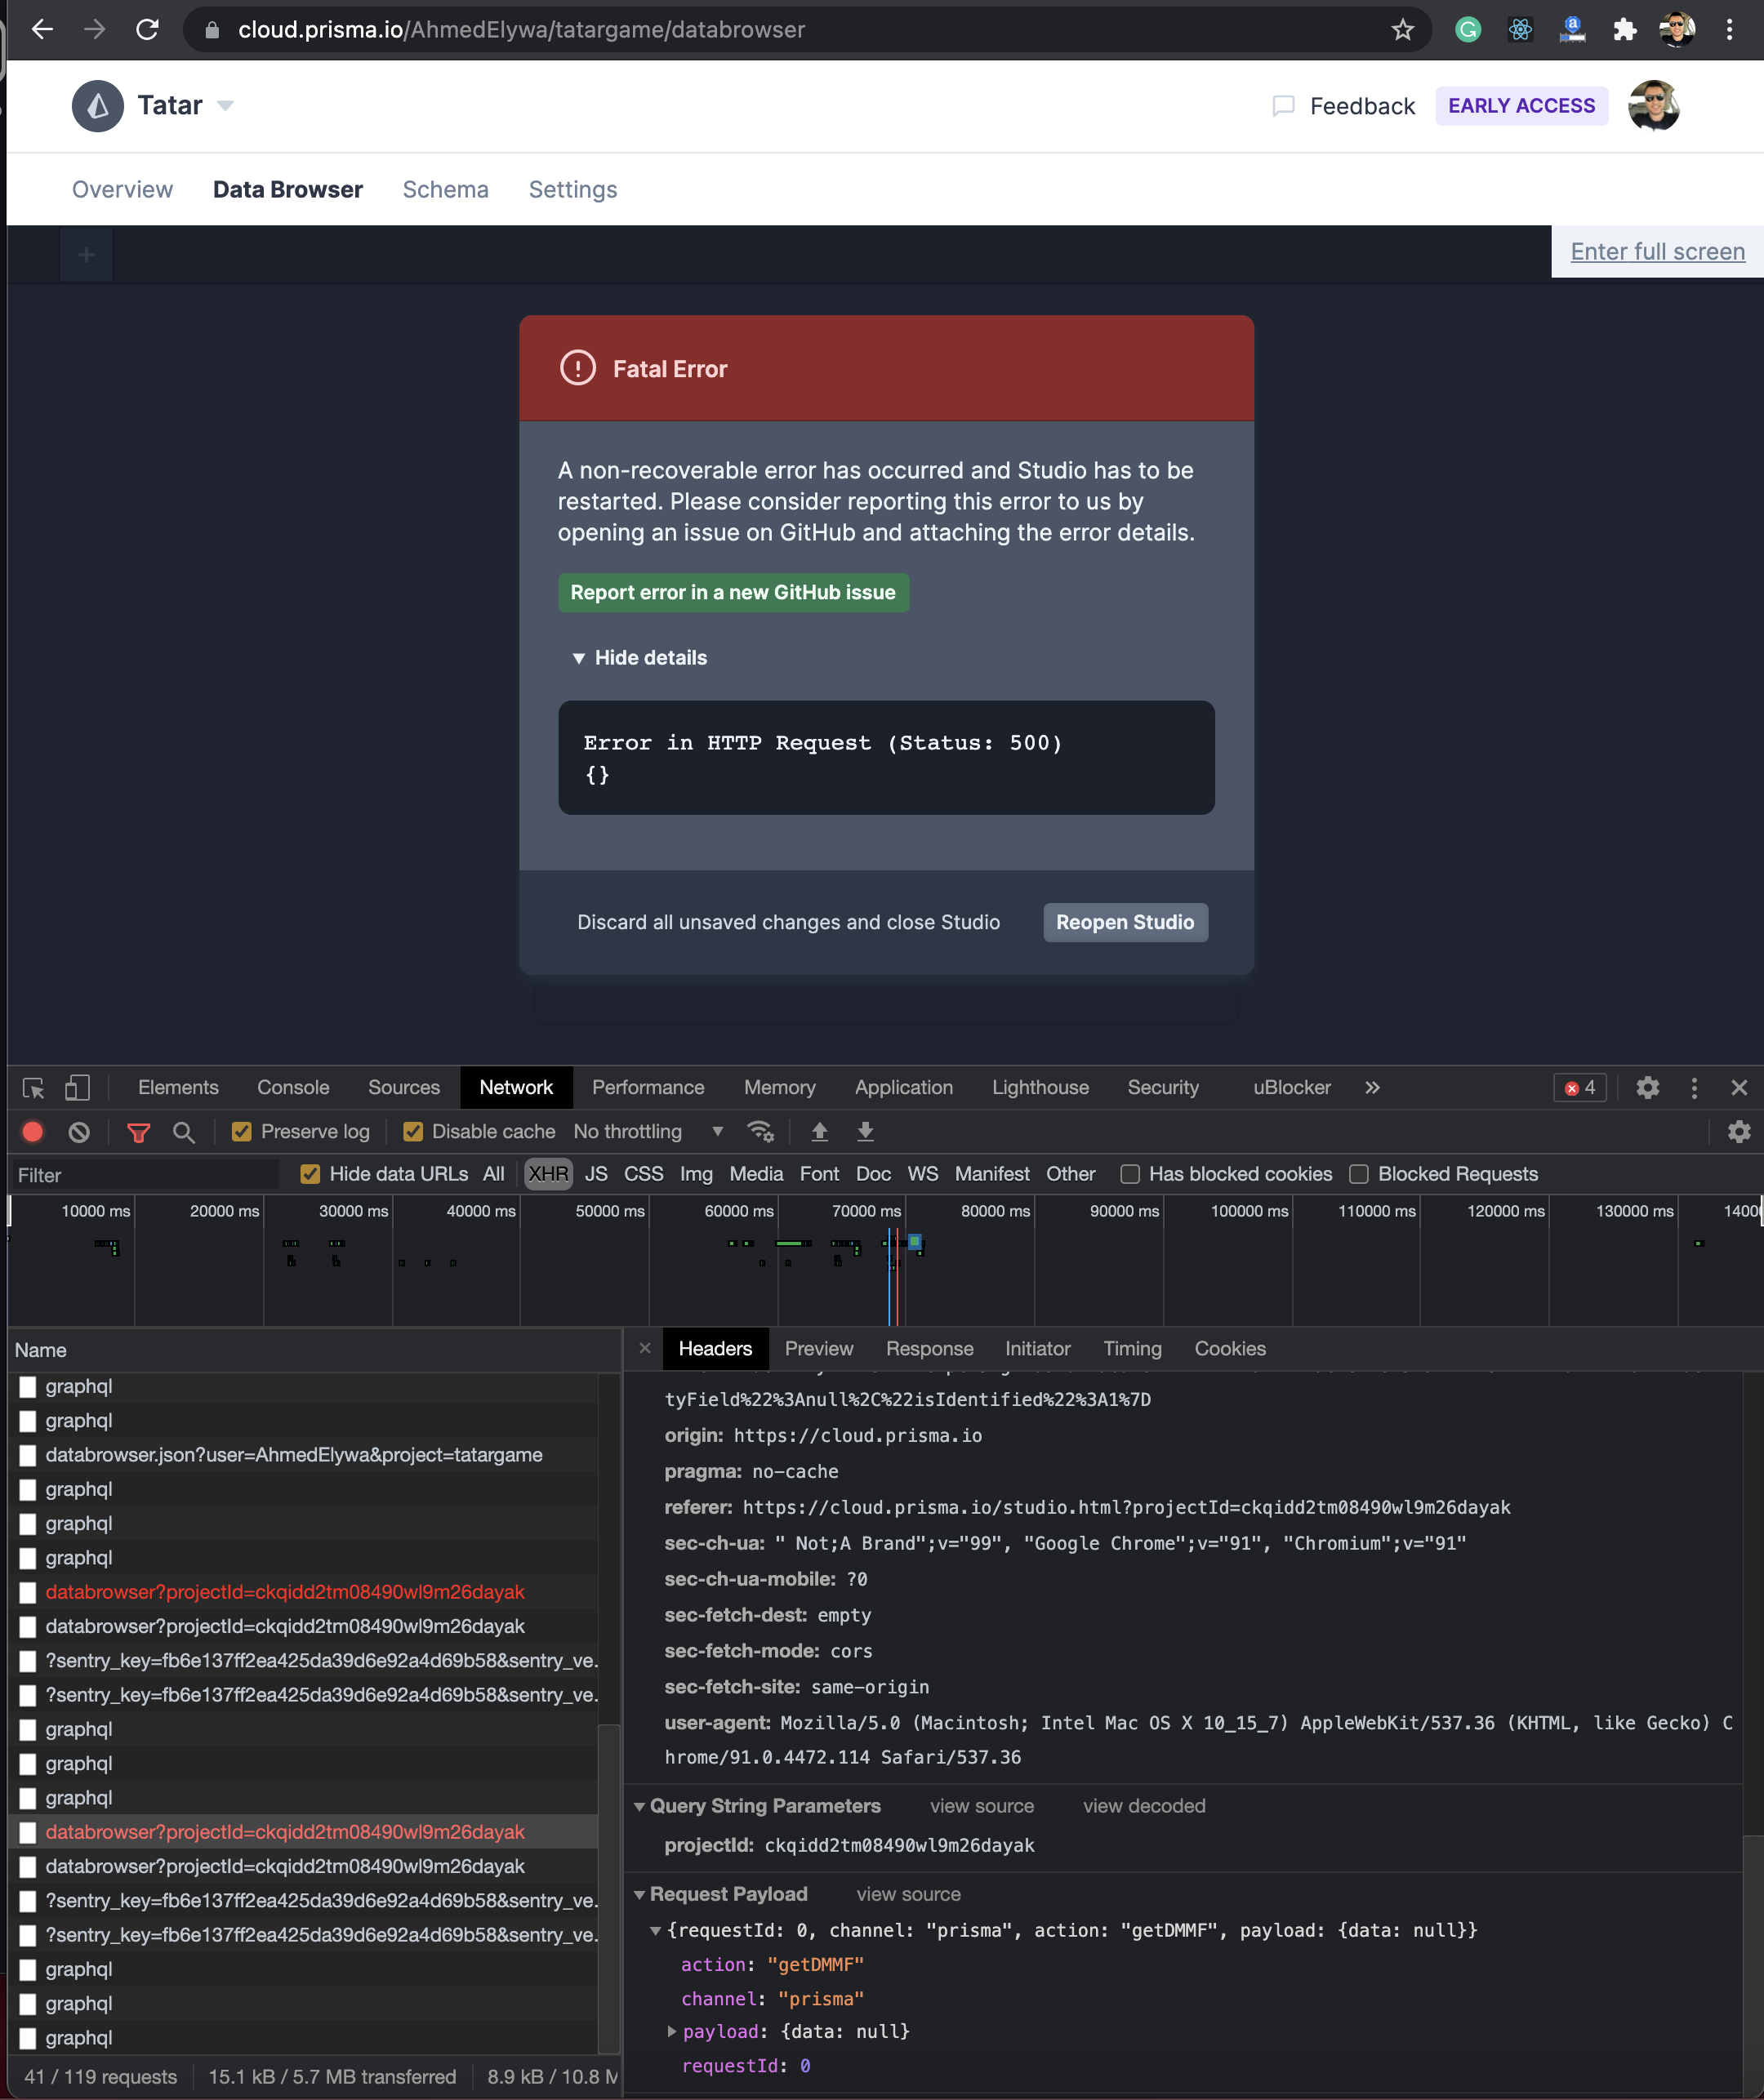Enable the Blocked Requests checkbox
Screen dimensions: 1764x2100
click(1359, 1174)
